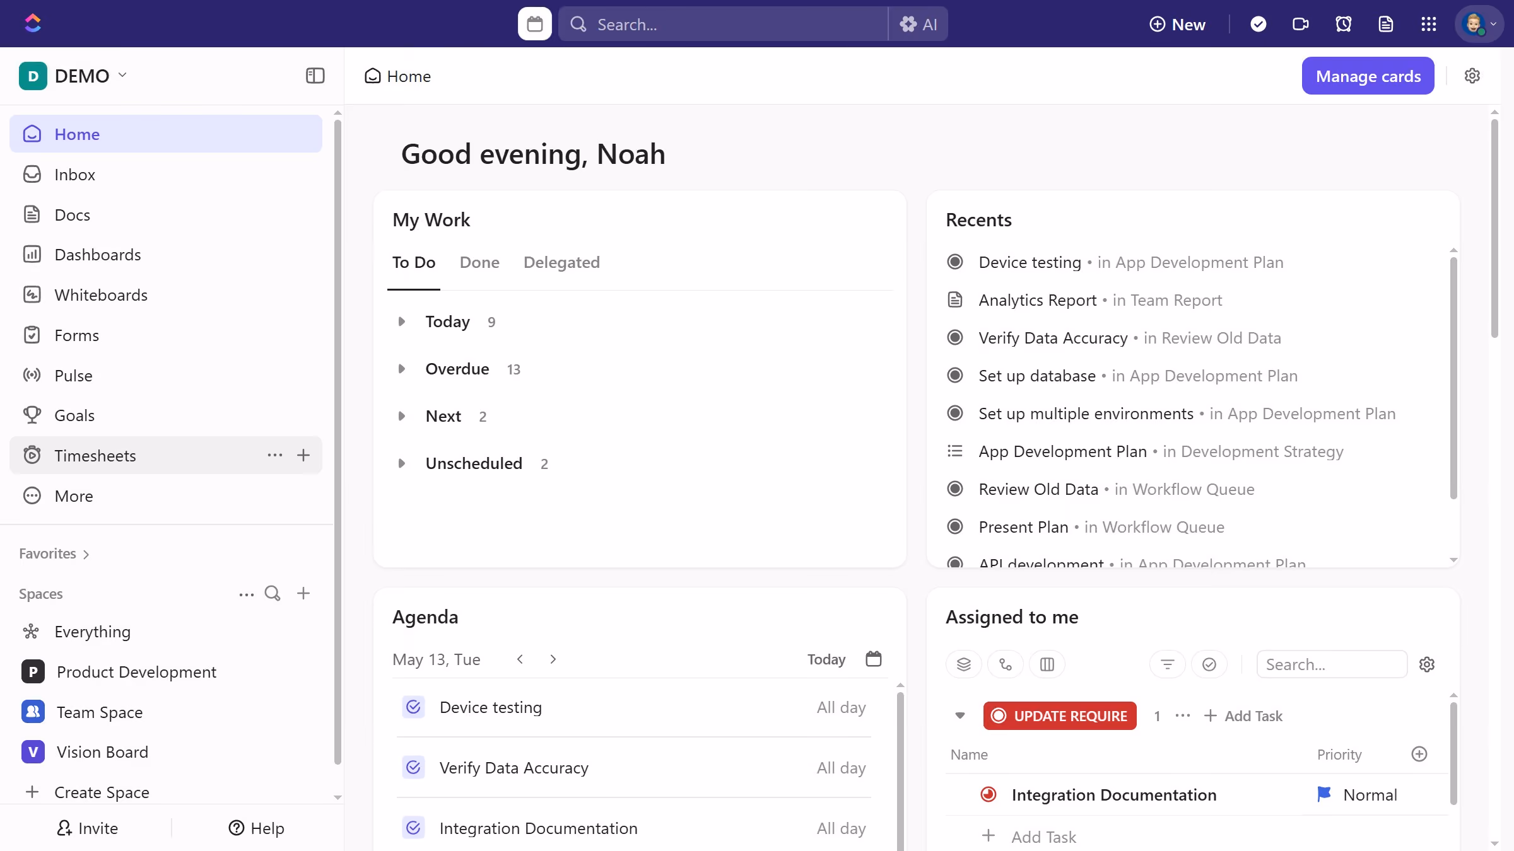The image size is (1514, 851).
Task: Click the plus icon next to Timesheets
Action: tap(303, 455)
